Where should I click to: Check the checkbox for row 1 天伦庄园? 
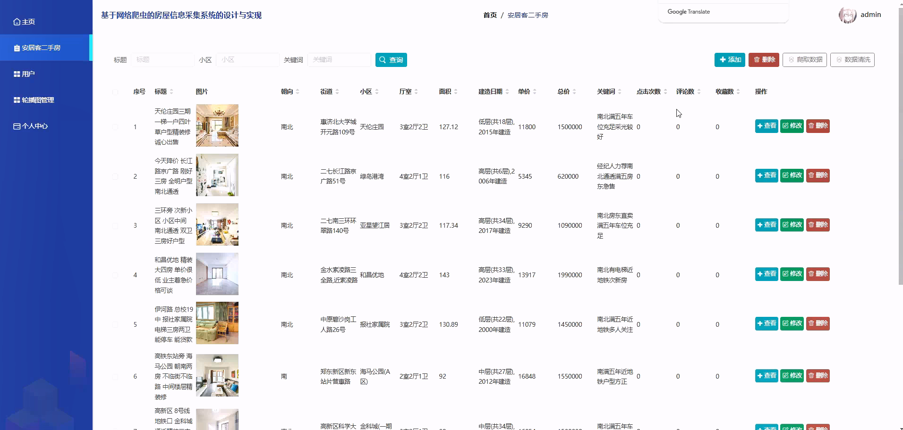(x=116, y=126)
